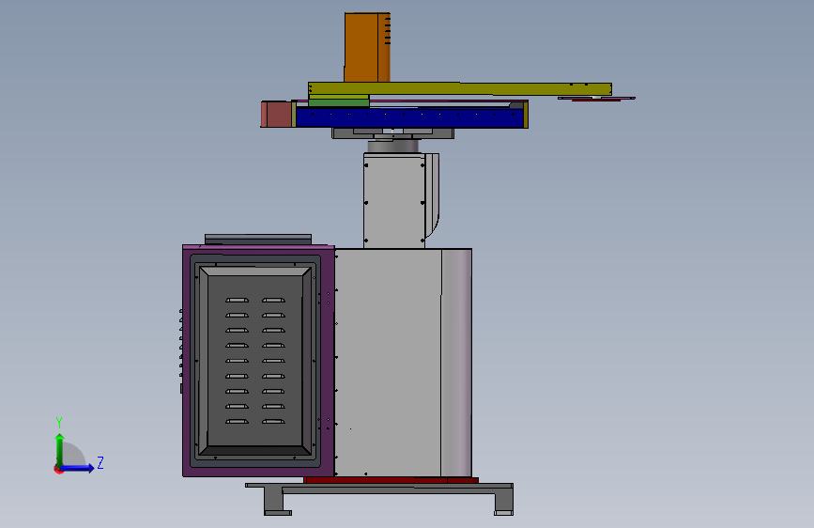
Task: Select the olive yellow horizontal arm plate
Action: 460,89
